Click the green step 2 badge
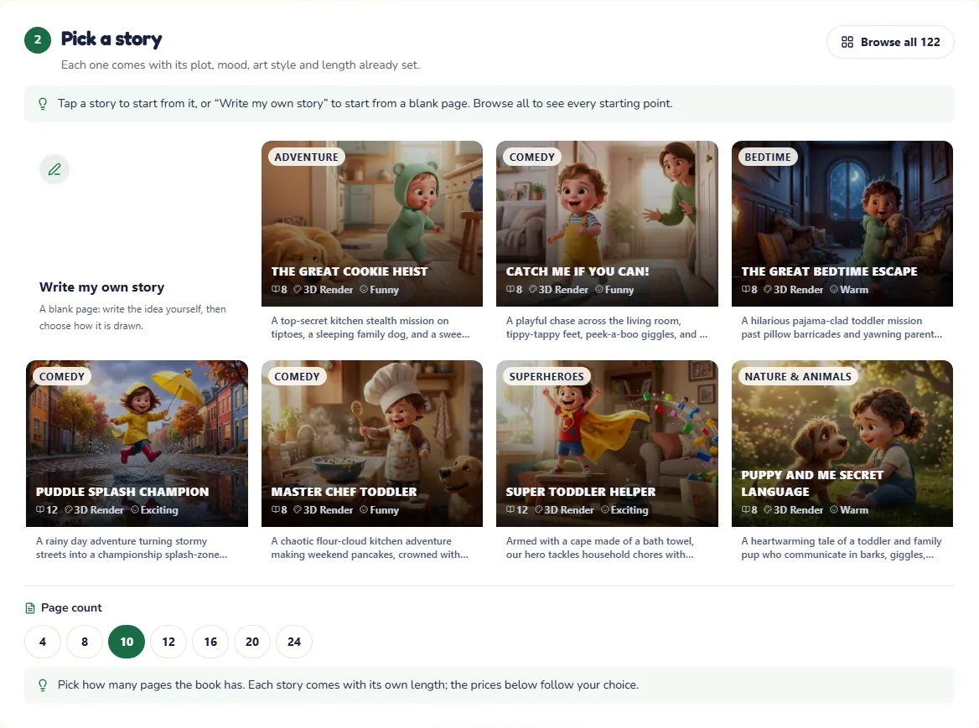The height and width of the screenshot is (728, 979). point(38,40)
